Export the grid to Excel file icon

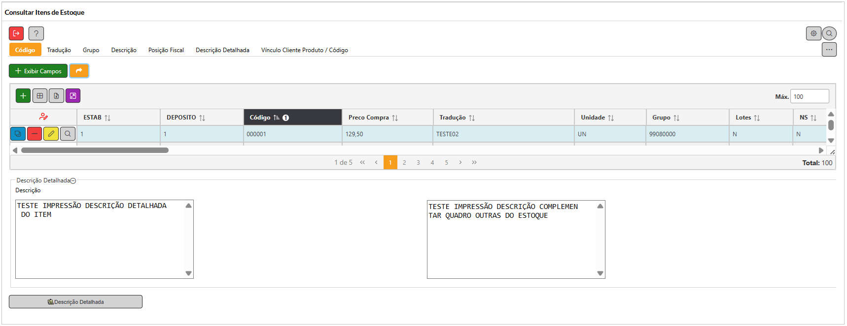click(x=56, y=96)
